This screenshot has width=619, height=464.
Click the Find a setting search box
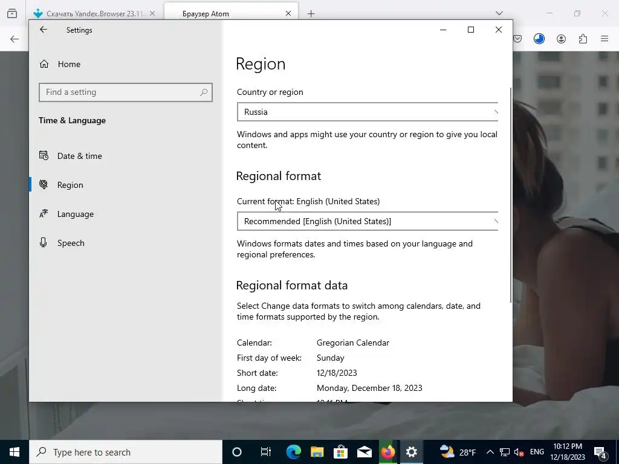coord(126,92)
